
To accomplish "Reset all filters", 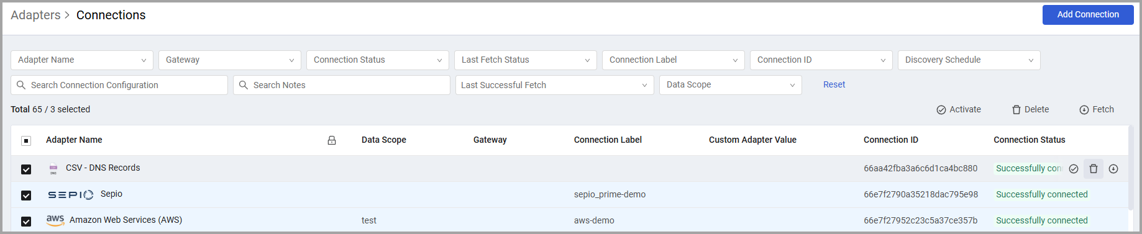I will (834, 84).
